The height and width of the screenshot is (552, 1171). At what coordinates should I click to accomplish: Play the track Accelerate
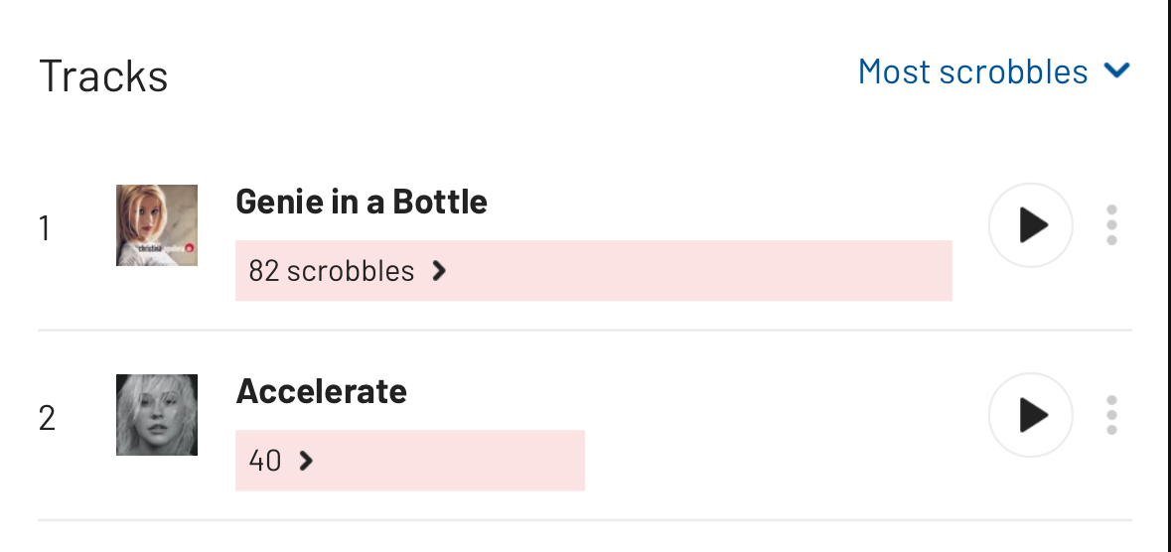[x=1031, y=415]
